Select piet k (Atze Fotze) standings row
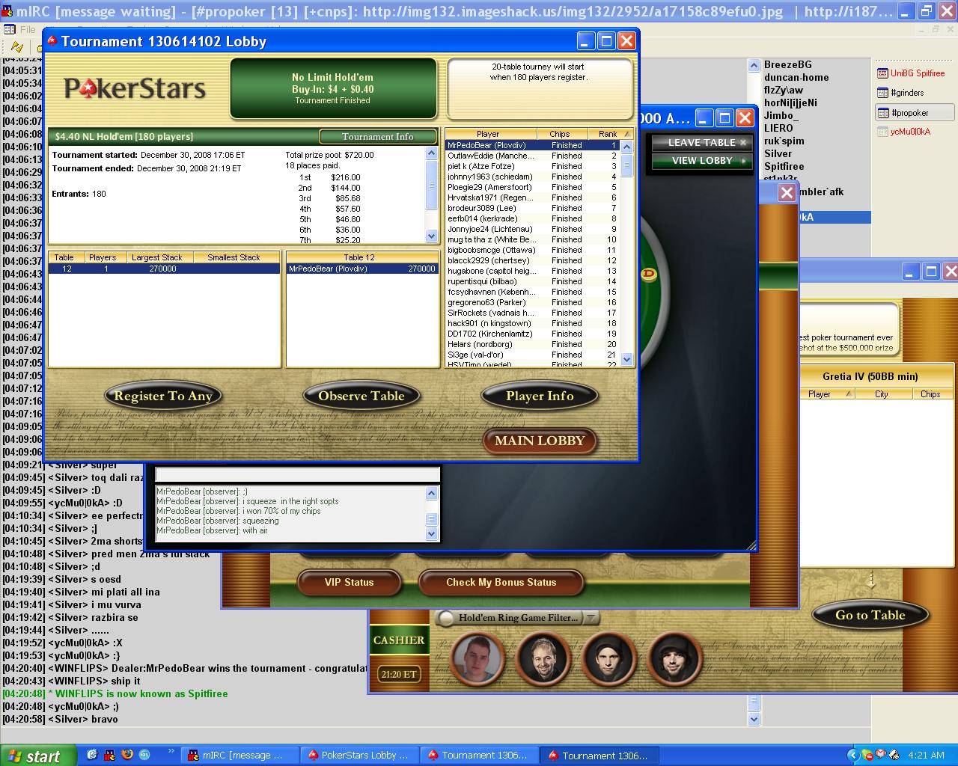This screenshot has height=766, width=958. 533,166
